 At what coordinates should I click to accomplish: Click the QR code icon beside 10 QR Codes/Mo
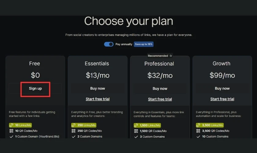click(x=11, y=131)
